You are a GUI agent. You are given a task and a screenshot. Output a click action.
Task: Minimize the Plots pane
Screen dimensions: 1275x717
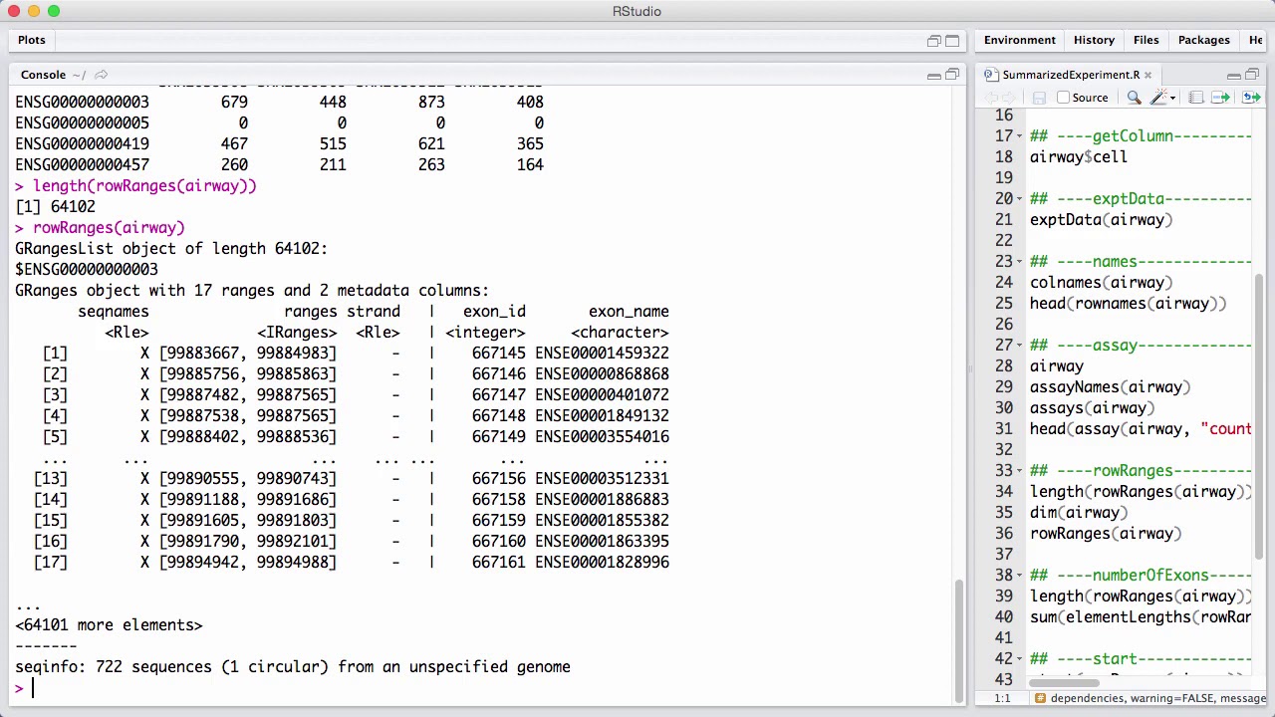coord(934,41)
